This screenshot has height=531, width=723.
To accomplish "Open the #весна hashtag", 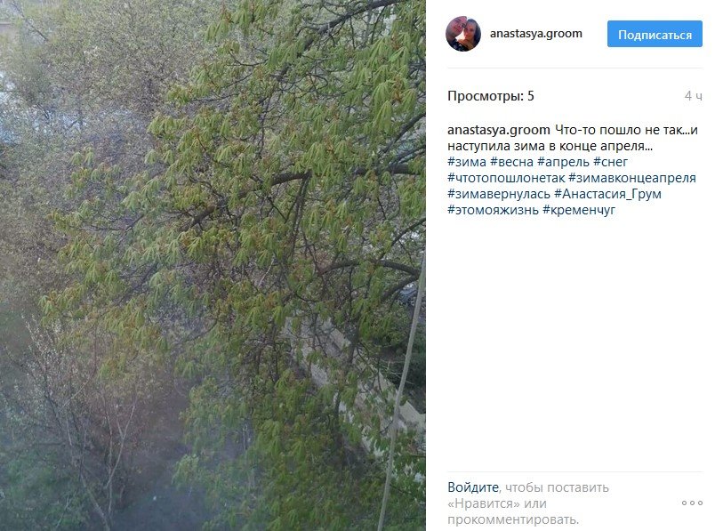I will click(x=512, y=162).
